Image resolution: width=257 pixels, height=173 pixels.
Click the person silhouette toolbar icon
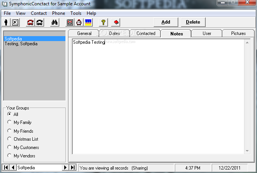click(6, 22)
